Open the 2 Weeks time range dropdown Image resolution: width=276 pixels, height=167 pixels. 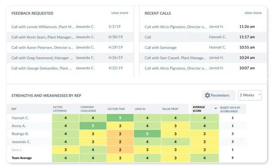250,95
